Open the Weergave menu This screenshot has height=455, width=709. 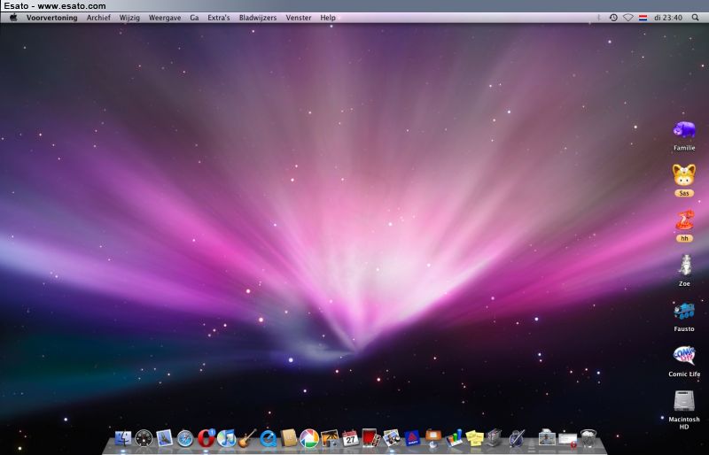165,18
